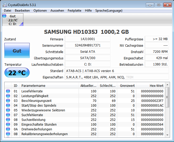Open the Datei menu
Screen dimensions: 174x142
tap(7, 11)
